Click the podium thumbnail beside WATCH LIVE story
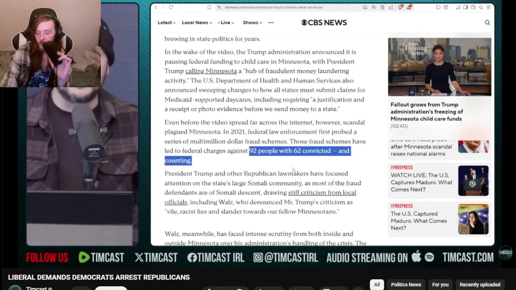Screen dimensions: 516x290 click(473, 180)
